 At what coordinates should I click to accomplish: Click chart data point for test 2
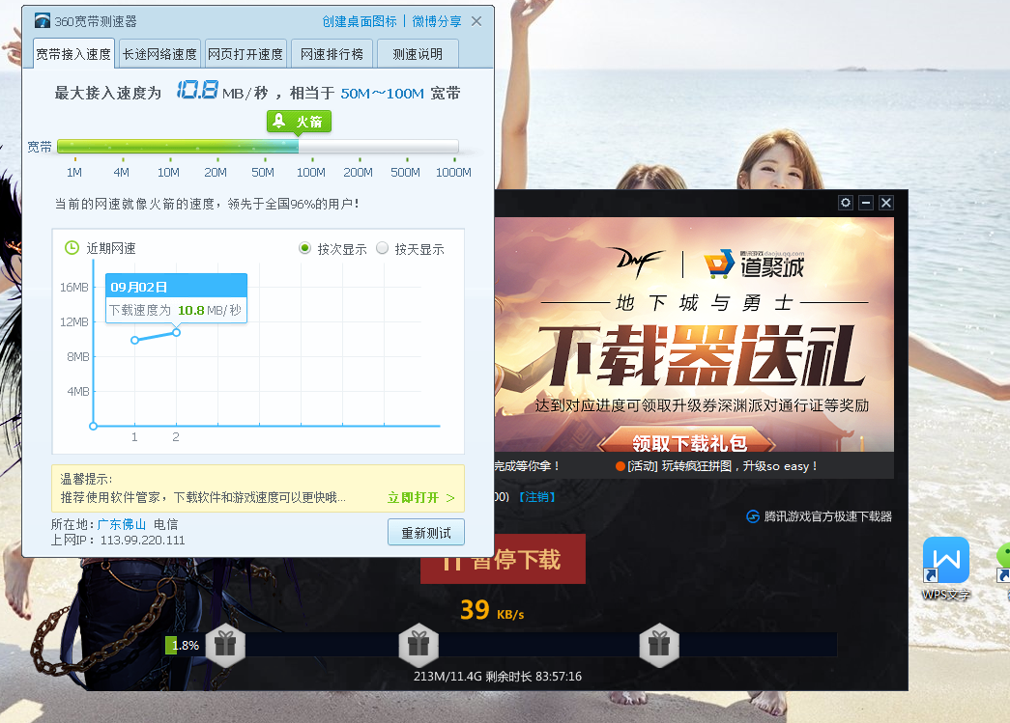coord(177,333)
